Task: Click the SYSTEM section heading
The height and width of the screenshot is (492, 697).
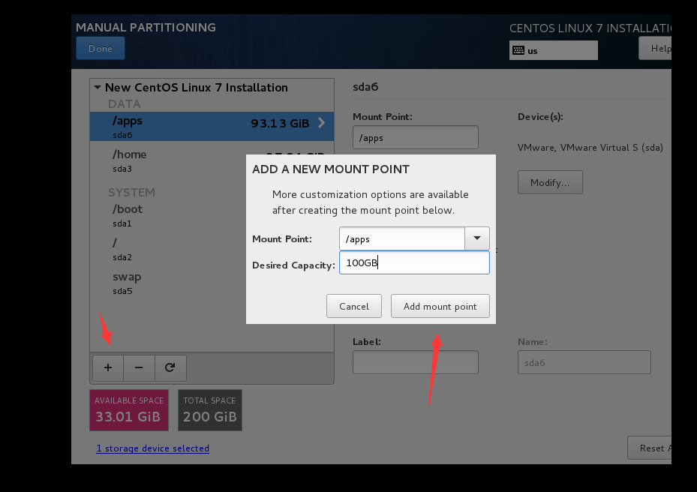Action: [x=131, y=193]
